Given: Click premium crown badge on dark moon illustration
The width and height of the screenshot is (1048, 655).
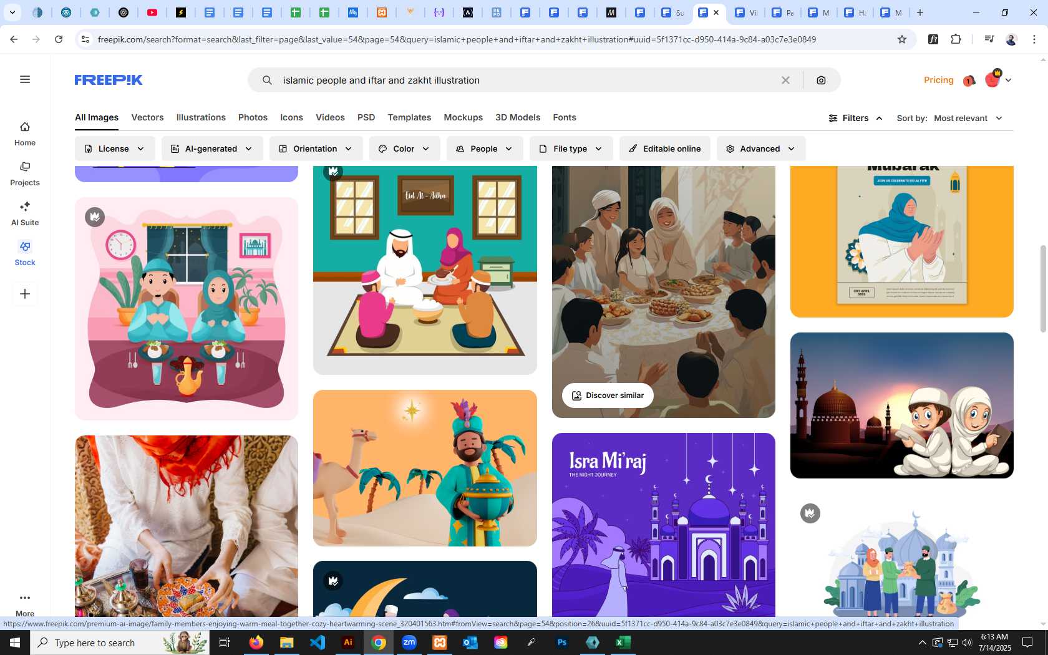Looking at the screenshot, I should click(333, 581).
